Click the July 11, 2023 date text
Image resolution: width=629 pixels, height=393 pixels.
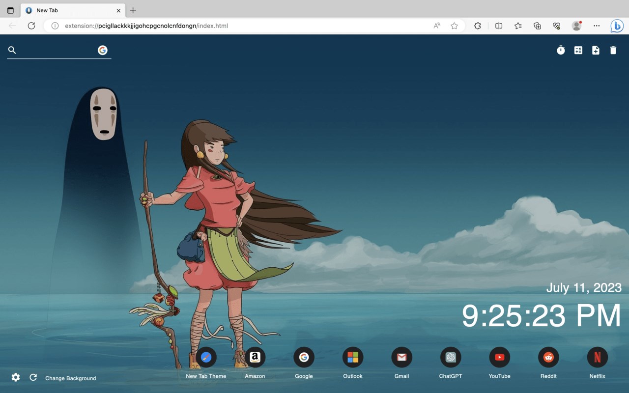(x=584, y=287)
